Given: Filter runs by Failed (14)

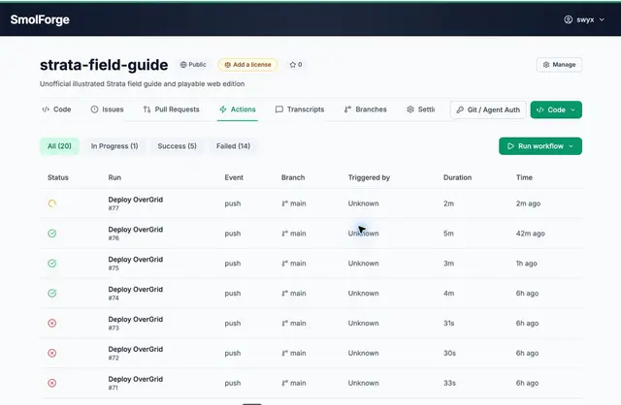Looking at the screenshot, I should 233,146.
